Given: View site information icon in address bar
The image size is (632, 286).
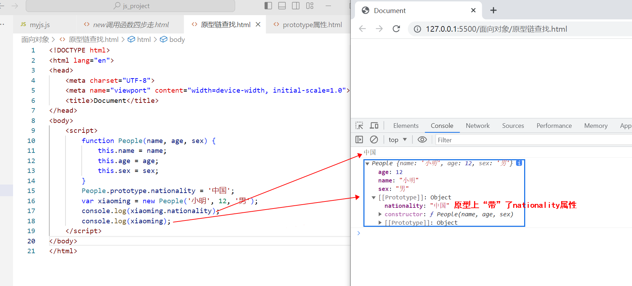Looking at the screenshot, I should coord(417,29).
